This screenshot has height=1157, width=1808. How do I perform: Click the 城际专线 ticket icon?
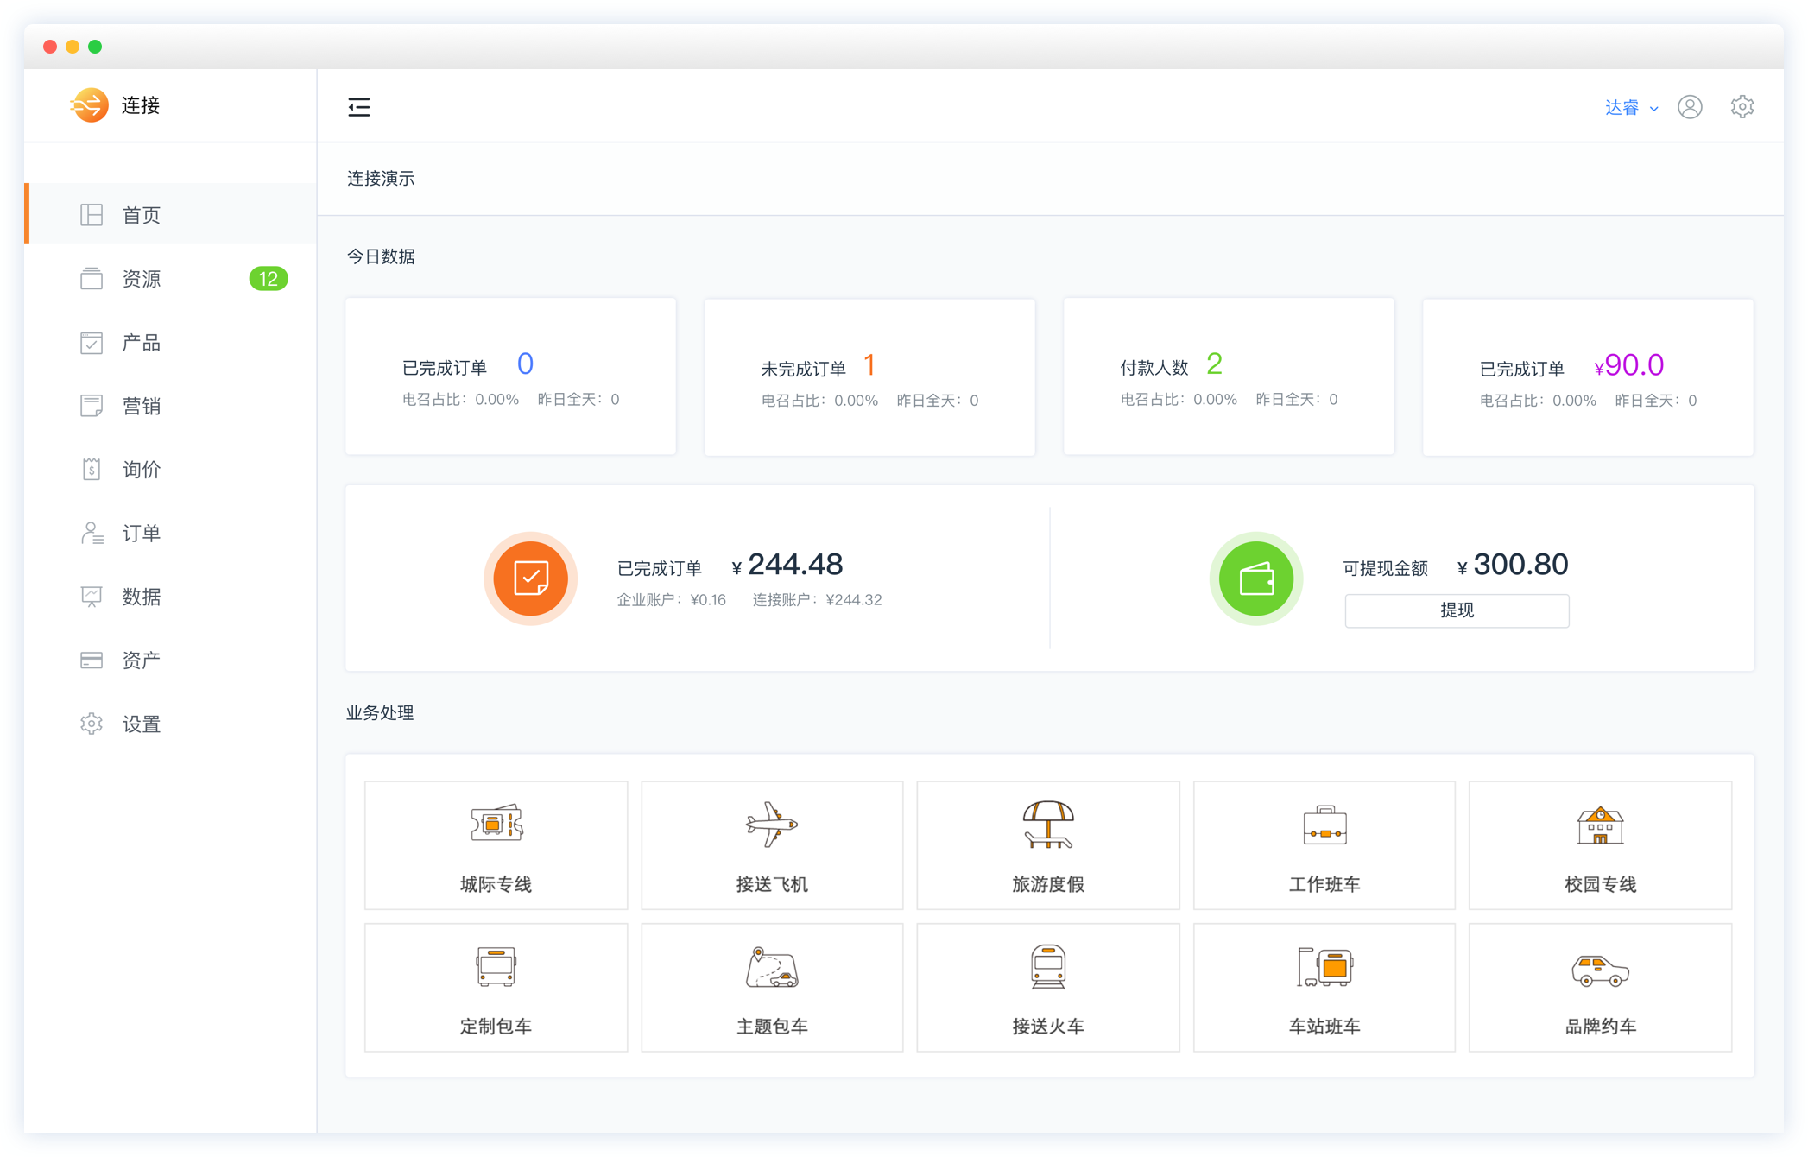tap(496, 825)
